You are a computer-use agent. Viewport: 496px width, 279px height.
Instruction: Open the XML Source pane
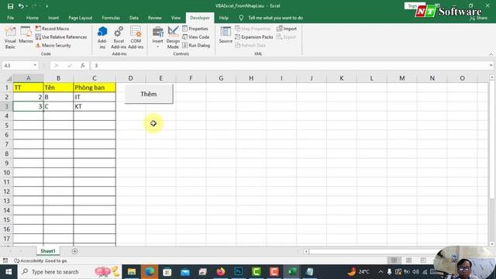pyautogui.click(x=226, y=35)
